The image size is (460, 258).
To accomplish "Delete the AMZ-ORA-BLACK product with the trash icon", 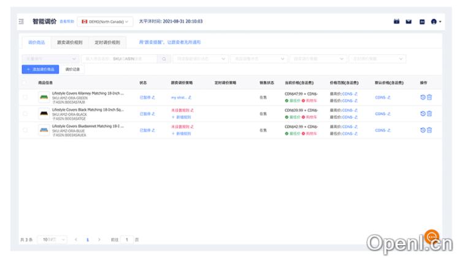I will click(429, 114).
